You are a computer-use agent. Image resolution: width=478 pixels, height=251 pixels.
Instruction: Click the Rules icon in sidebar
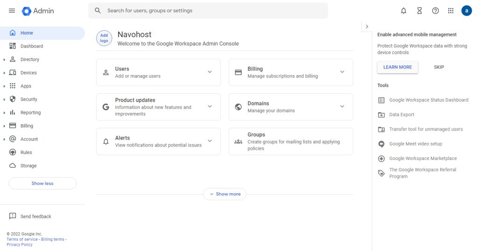(13, 152)
